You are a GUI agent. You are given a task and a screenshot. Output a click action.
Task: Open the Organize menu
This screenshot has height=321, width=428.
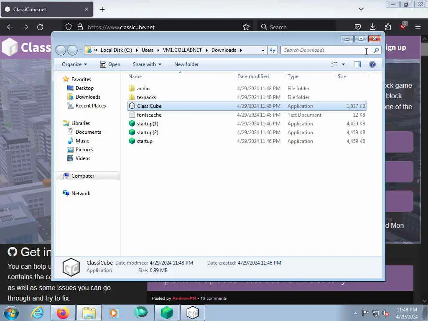coord(74,64)
